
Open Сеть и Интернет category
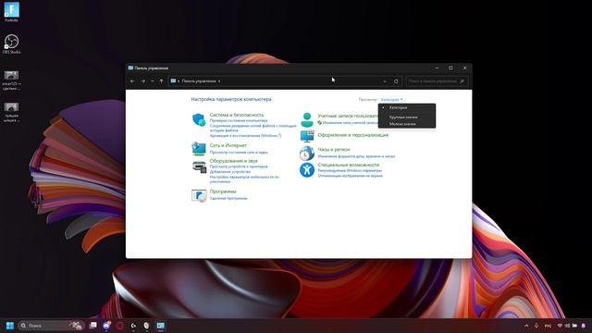(x=228, y=145)
